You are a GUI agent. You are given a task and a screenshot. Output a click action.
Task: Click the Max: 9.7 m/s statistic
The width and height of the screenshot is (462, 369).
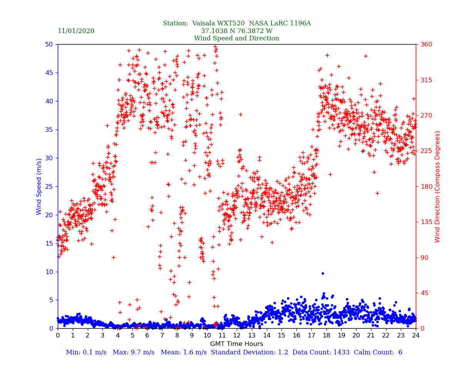(136, 352)
